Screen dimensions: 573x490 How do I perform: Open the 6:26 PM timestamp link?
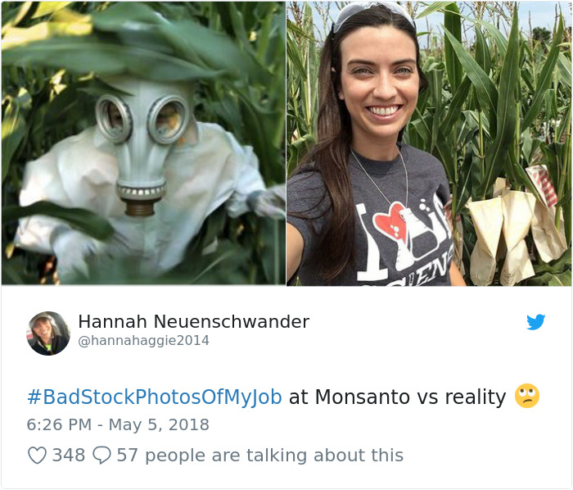[x=59, y=425]
